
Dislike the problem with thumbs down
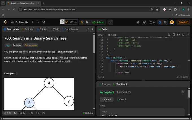tap(15, 113)
